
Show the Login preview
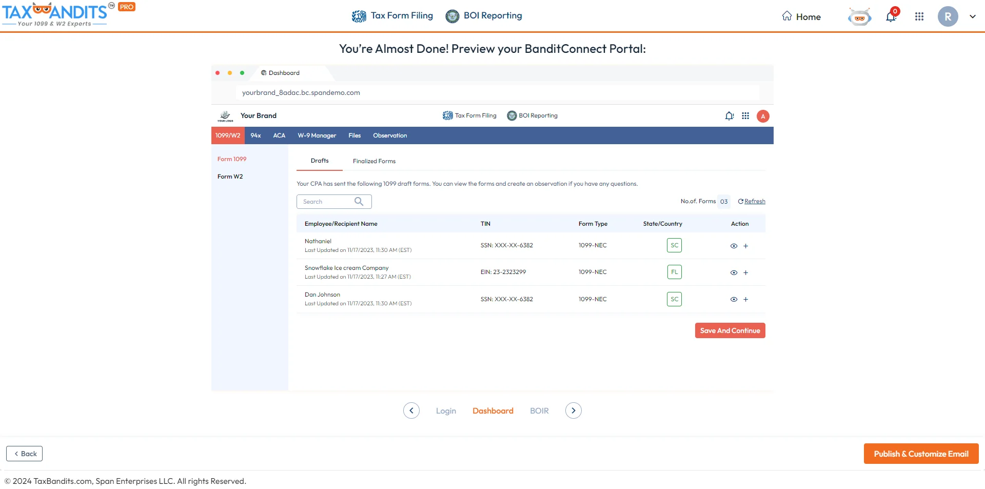(x=446, y=411)
